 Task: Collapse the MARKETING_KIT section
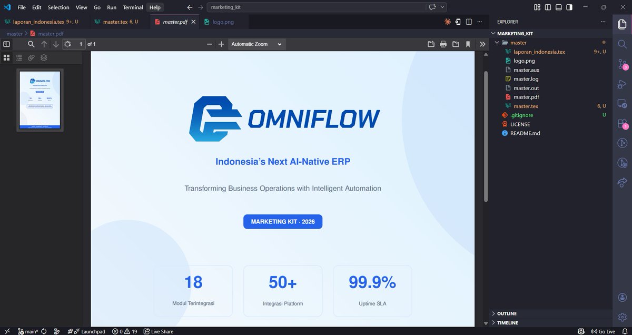coord(550,33)
